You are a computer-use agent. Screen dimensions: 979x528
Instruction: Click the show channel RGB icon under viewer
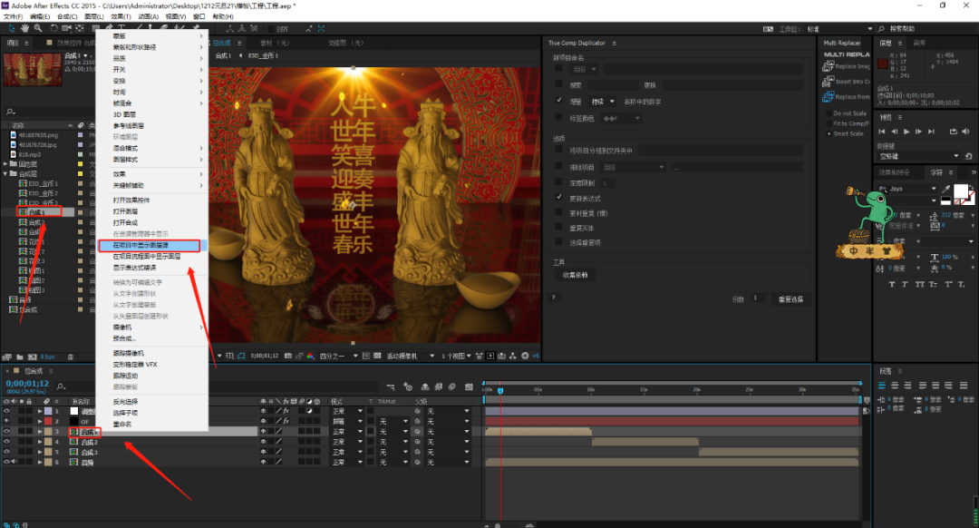click(x=310, y=356)
